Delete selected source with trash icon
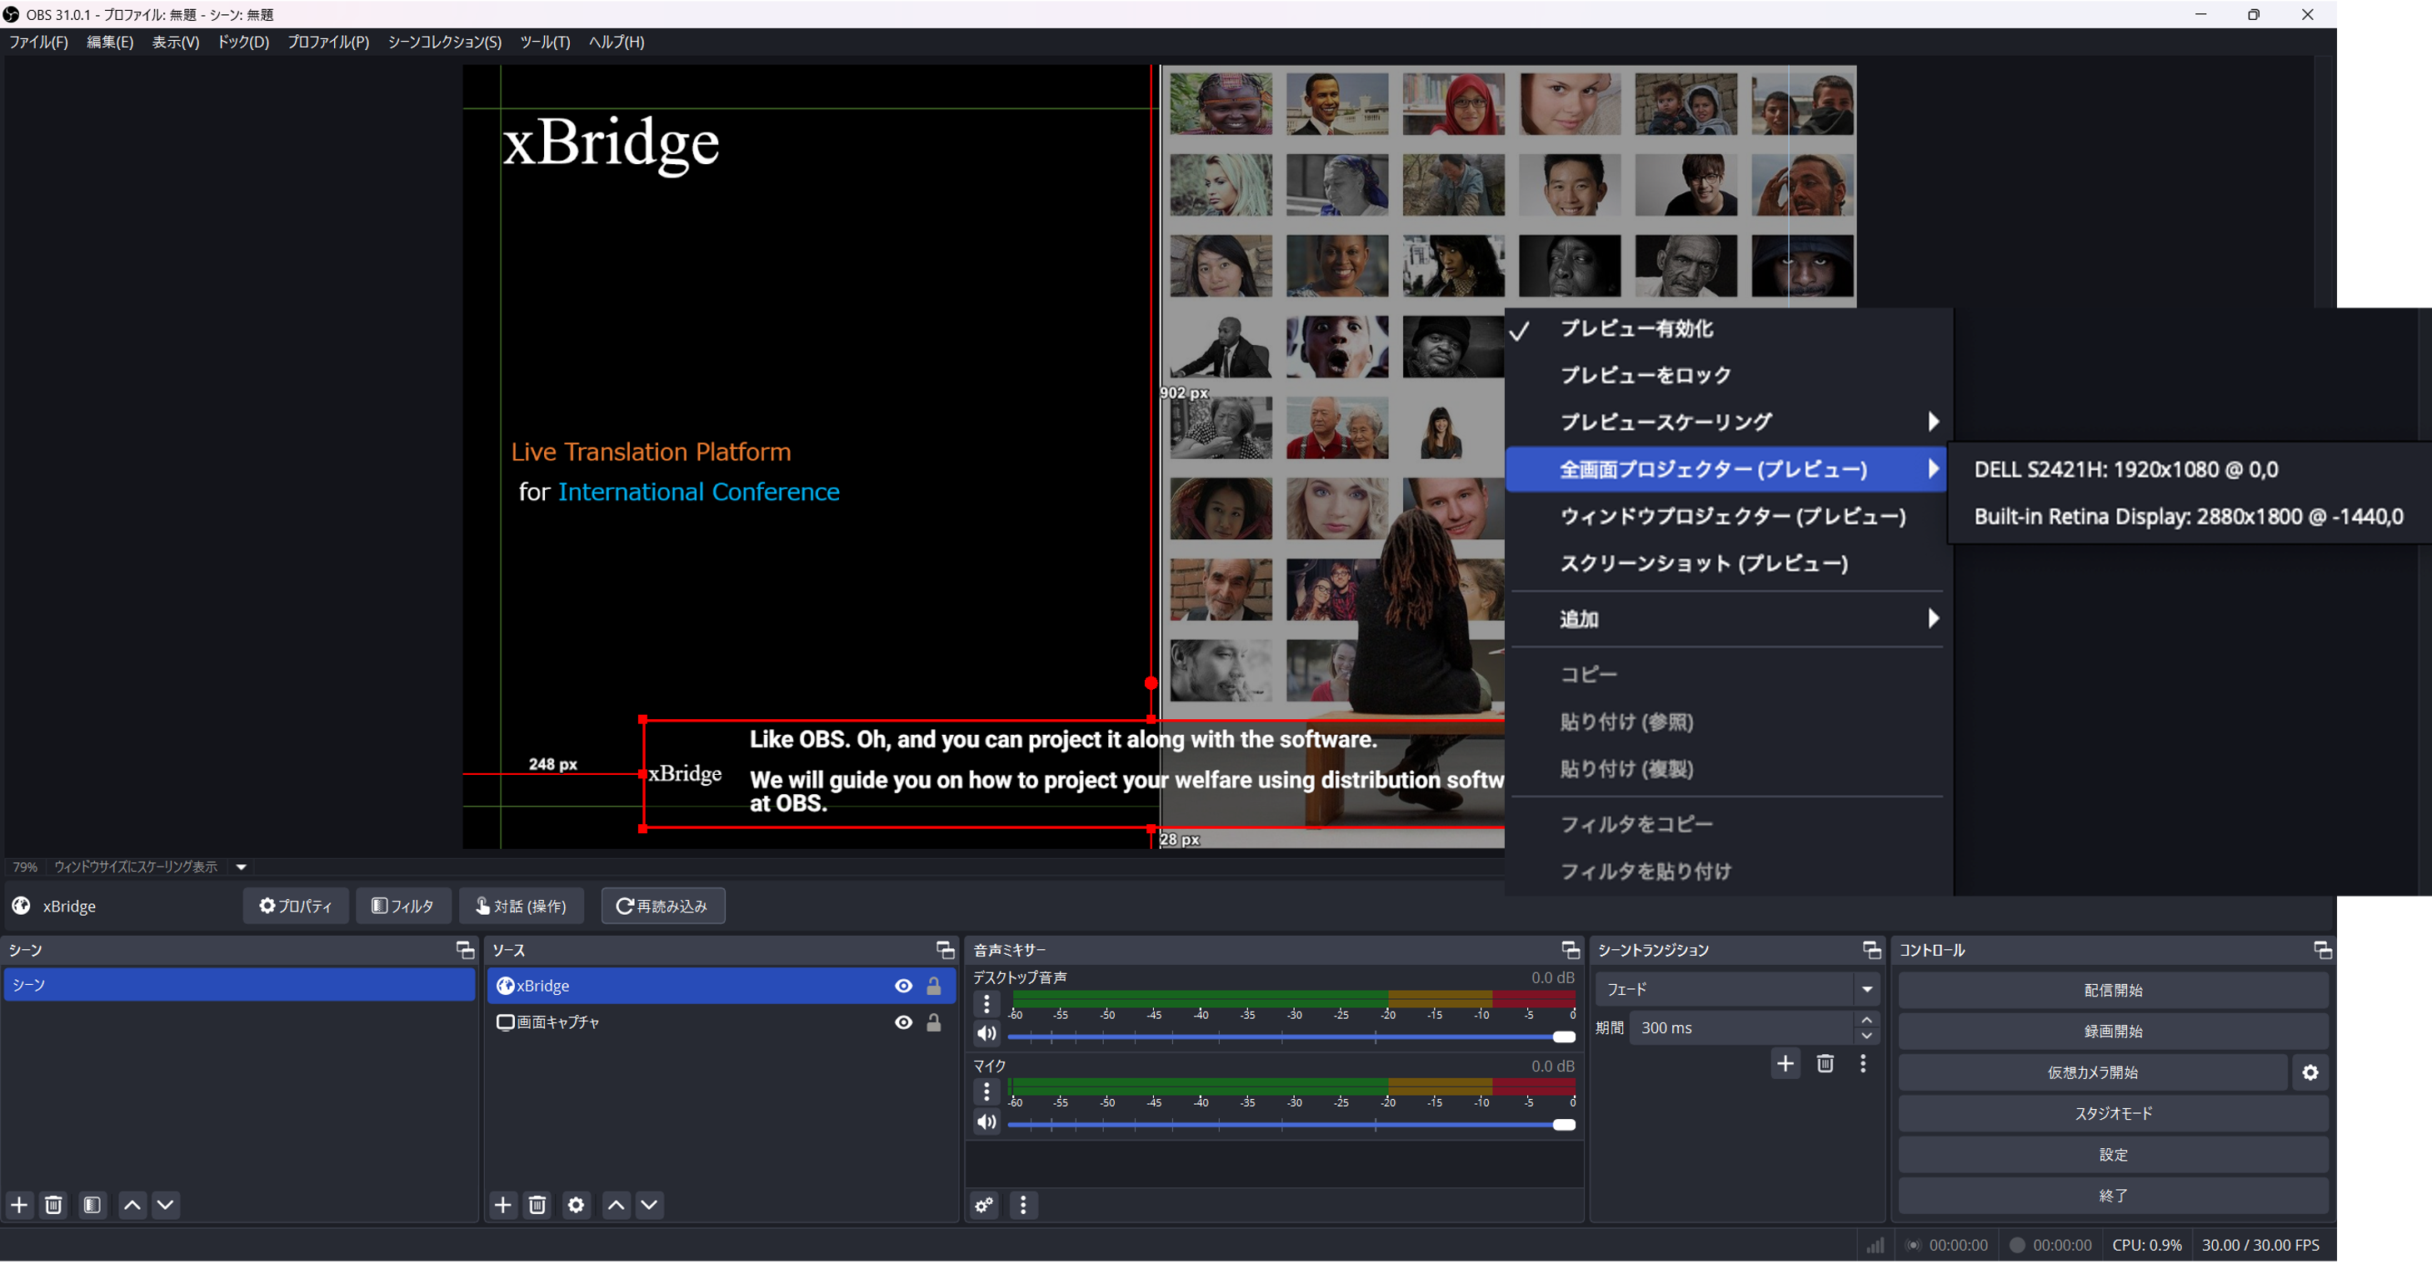The height and width of the screenshot is (1264, 2432). point(537,1205)
